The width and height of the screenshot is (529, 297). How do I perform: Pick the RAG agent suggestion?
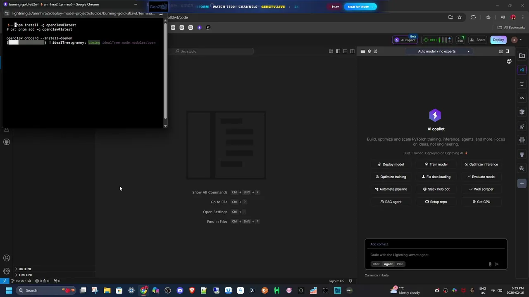pos(391,202)
